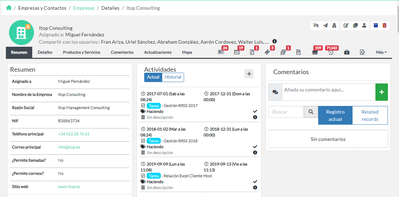Switch Activities to the Historial view
This screenshot has height=197, width=399.
coord(173,77)
